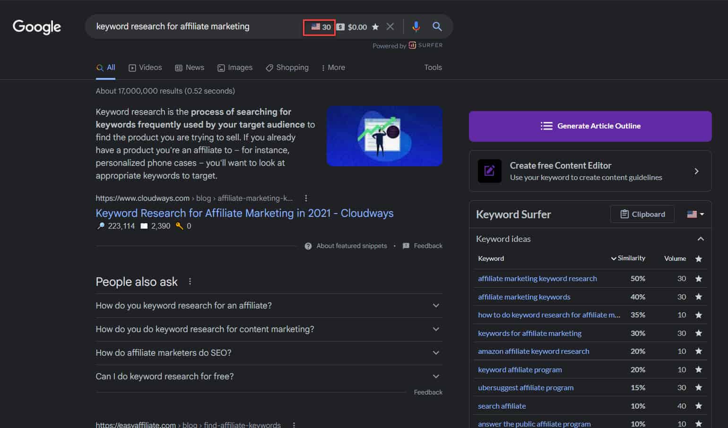Viewport: 728px width, 428px height.
Task: Open People also ask options menu
Action: point(190,282)
